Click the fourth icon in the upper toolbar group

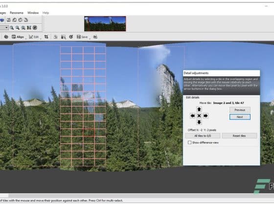click(x=26, y=20)
